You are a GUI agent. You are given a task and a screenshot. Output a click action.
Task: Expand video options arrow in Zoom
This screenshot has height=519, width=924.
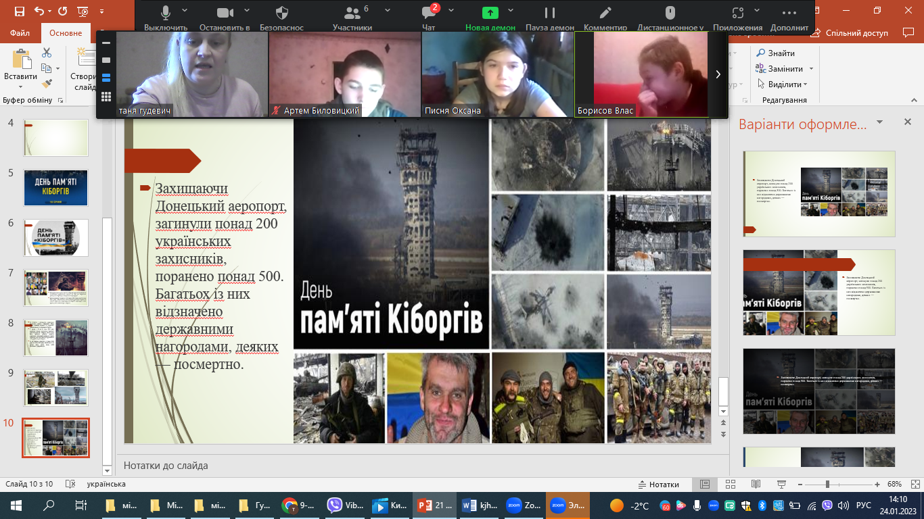246,11
